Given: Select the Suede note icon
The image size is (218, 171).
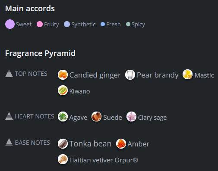Looking at the screenshot, I should point(96,116).
